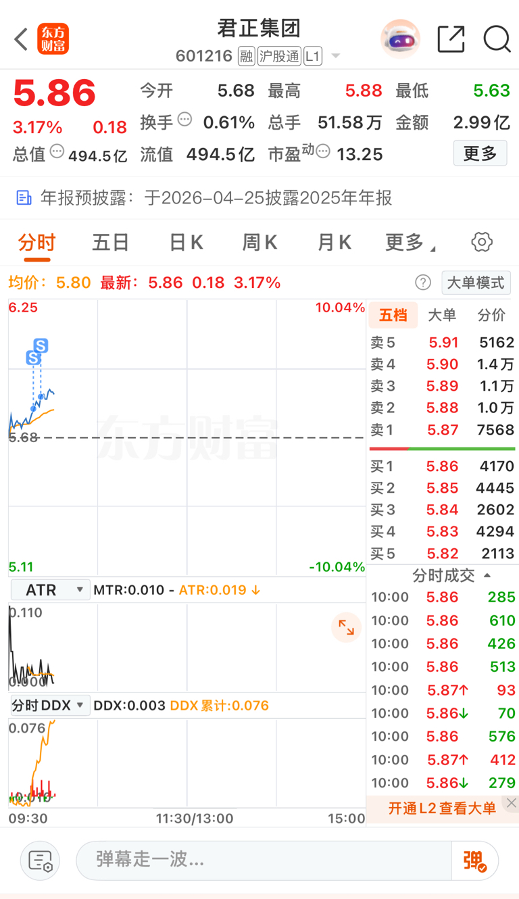Select the 卖2 row at 5.88
Screen dimensions: 519x899
click(442, 408)
